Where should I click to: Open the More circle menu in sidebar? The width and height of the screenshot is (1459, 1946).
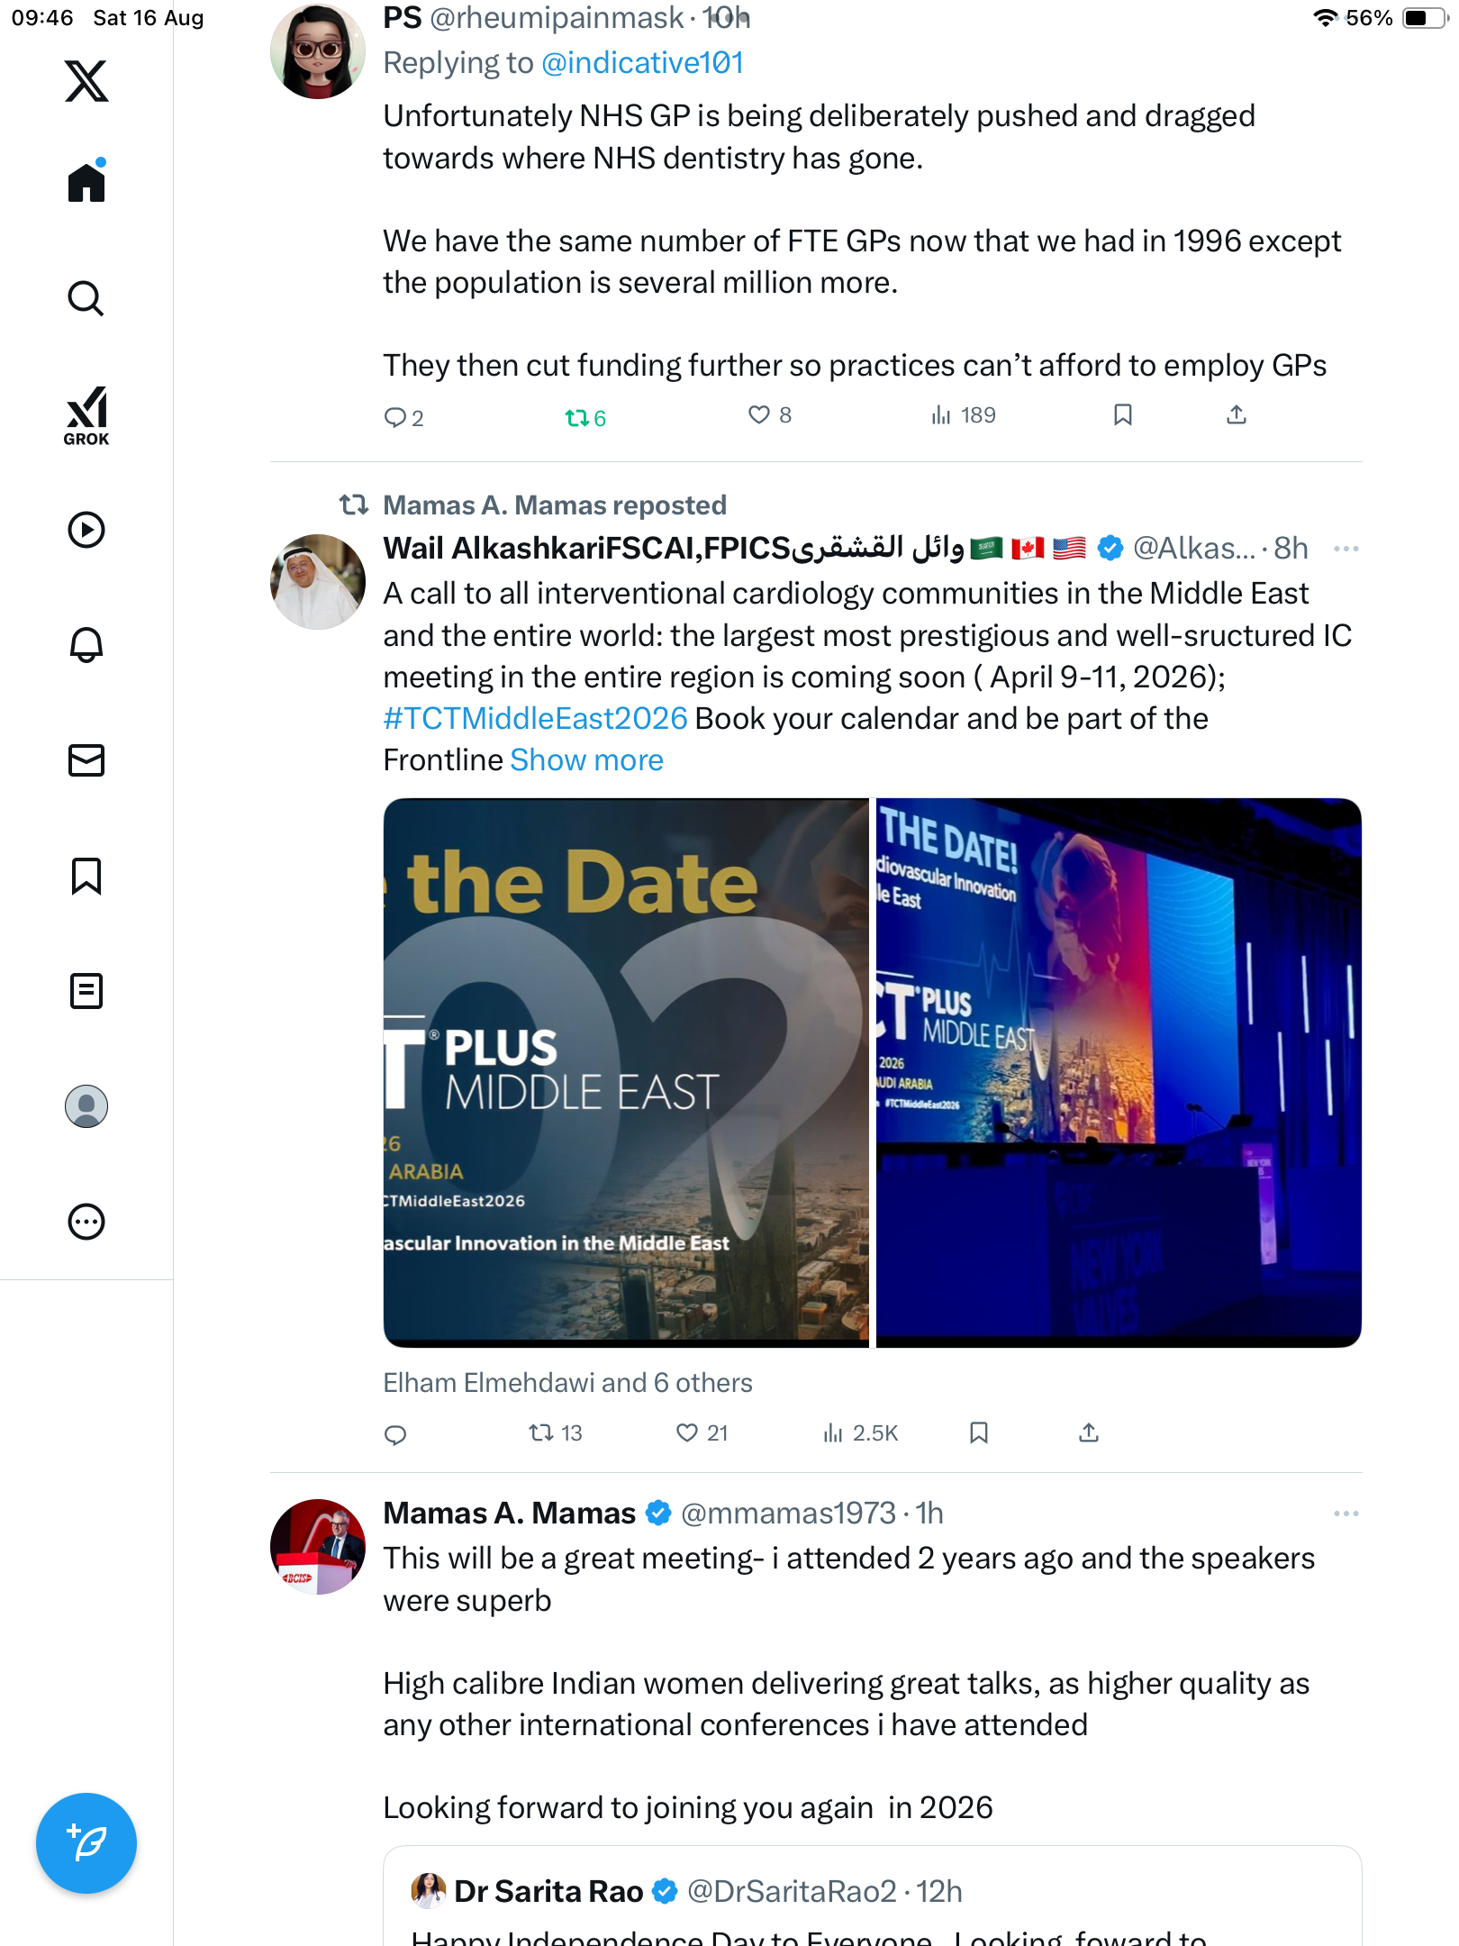86,1222
